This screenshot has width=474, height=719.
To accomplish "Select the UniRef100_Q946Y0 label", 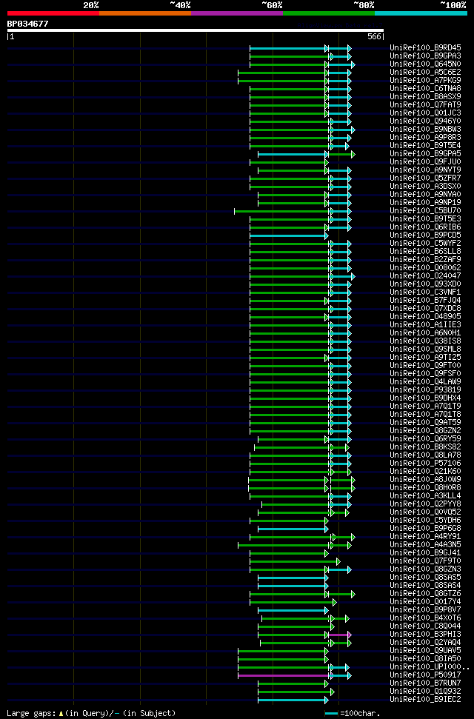I will 425,121.
